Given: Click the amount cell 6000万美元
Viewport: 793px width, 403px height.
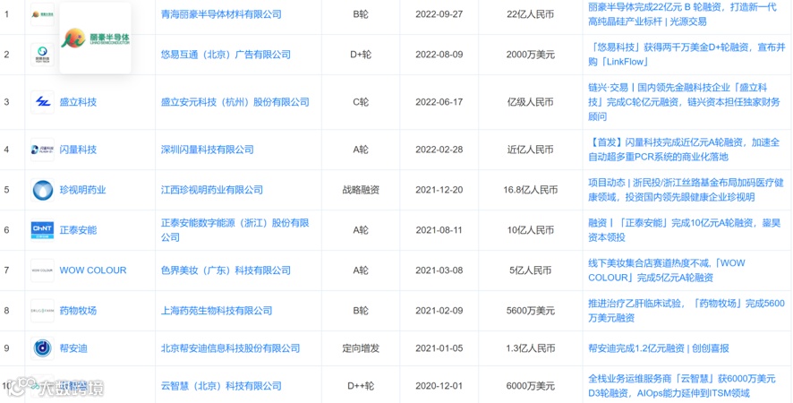Looking at the screenshot, I should [530, 386].
